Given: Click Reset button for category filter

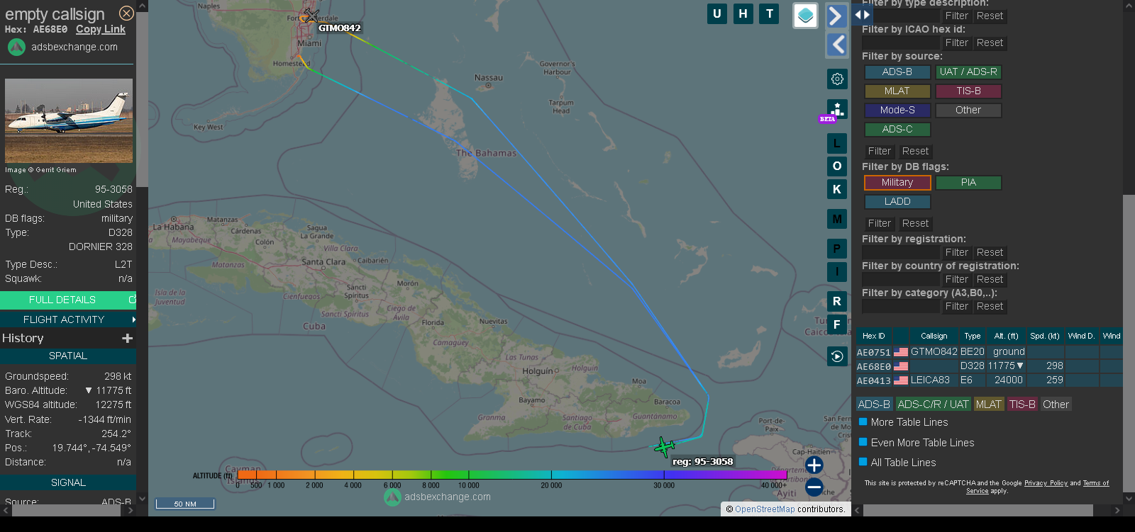Looking at the screenshot, I should point(990,307).
